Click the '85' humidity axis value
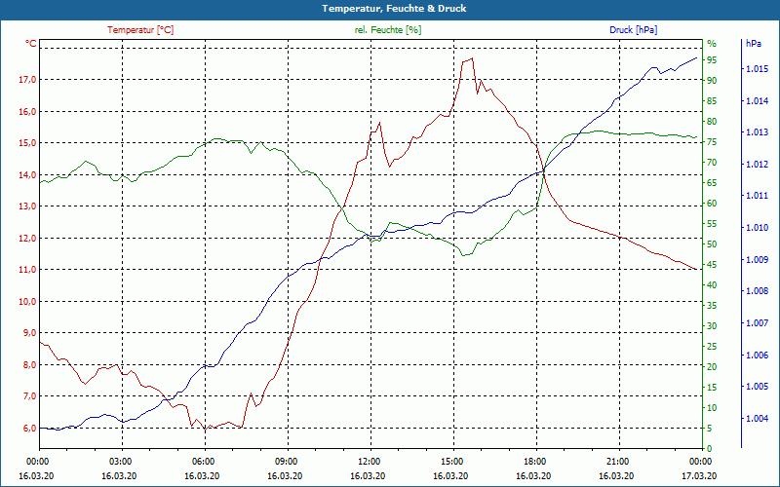Image resolution: width=780 pixels, height=487 pixels. pos(712,101)
